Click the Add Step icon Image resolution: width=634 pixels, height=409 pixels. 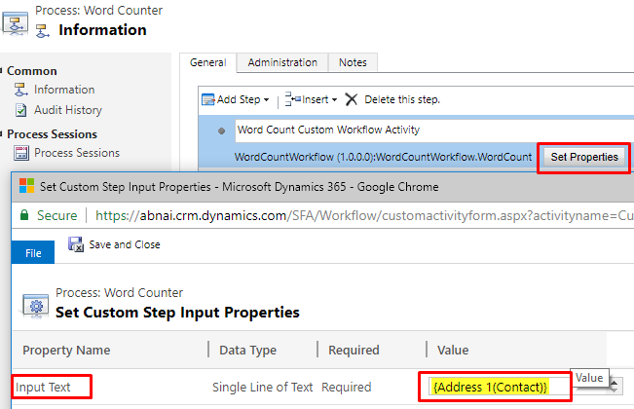pos(208,99)
